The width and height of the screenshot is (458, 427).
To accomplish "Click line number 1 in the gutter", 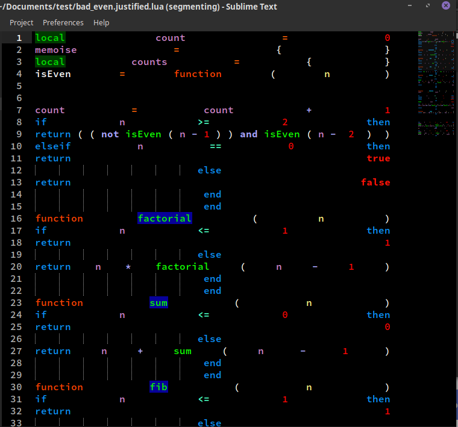I will [x=19, y=38].
